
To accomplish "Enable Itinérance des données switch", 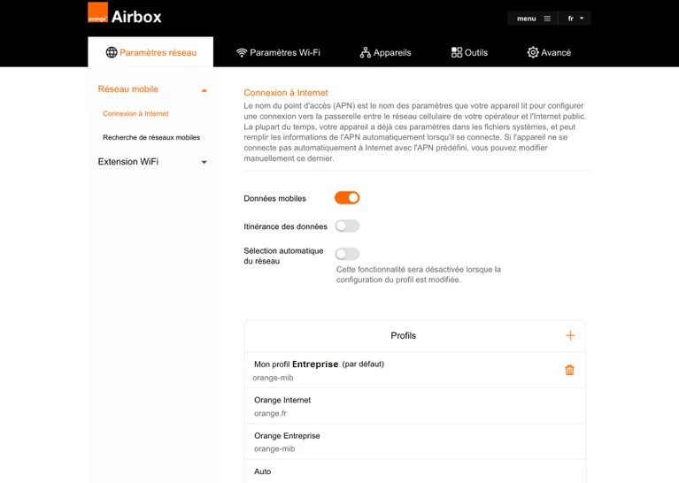I will pos(347,226).
